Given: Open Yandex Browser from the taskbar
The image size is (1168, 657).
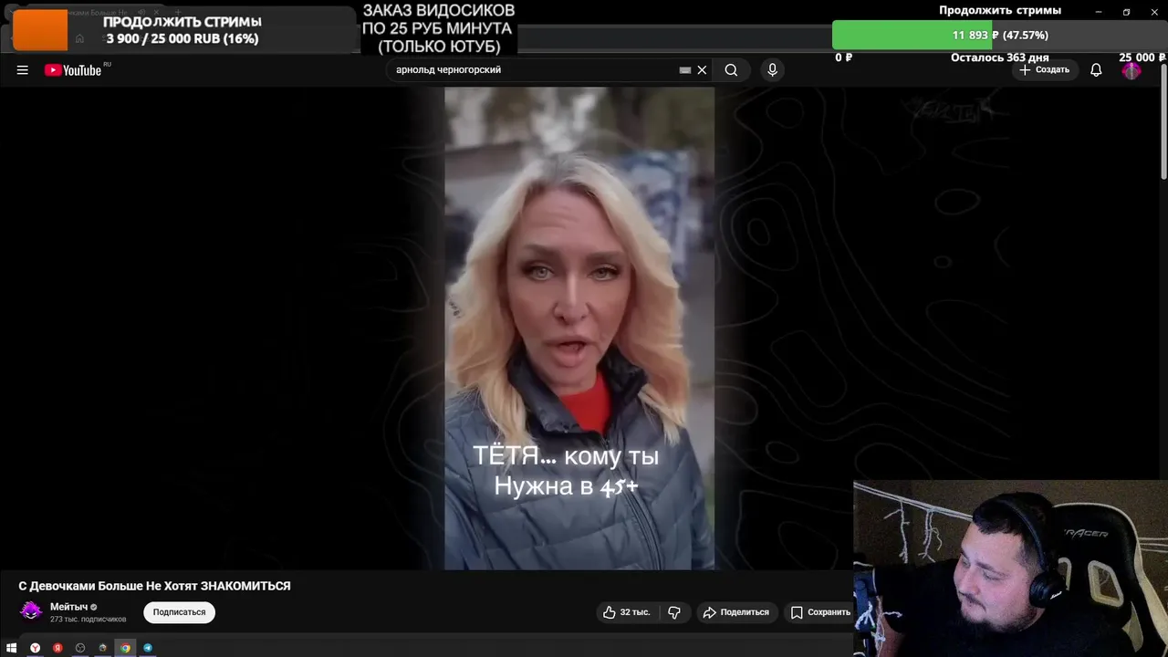Looking at the screenshot, I should tap(35, 648).
